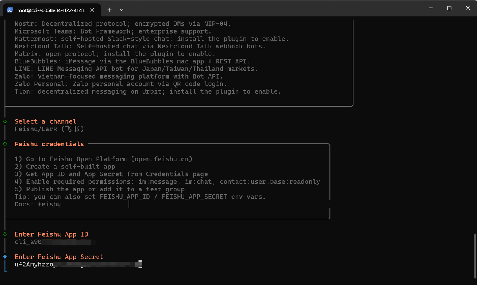Click the diamond marker beside "Feishu credentials"

click(x=4, y=144)
